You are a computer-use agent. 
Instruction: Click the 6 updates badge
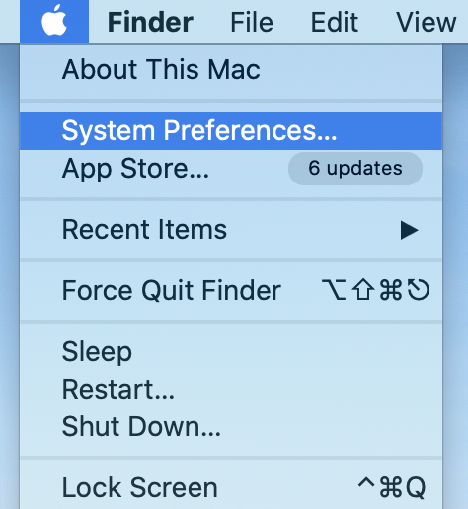[355, 169]
